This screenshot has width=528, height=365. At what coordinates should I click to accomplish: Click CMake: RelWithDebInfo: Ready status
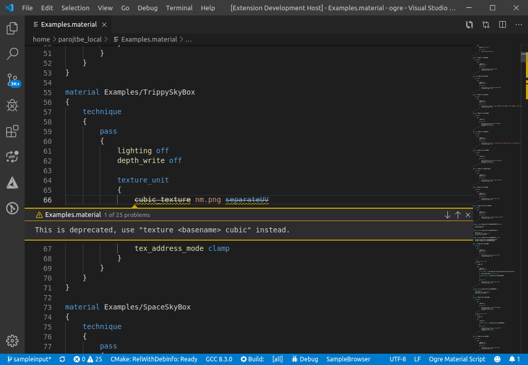tap(154, 359)
